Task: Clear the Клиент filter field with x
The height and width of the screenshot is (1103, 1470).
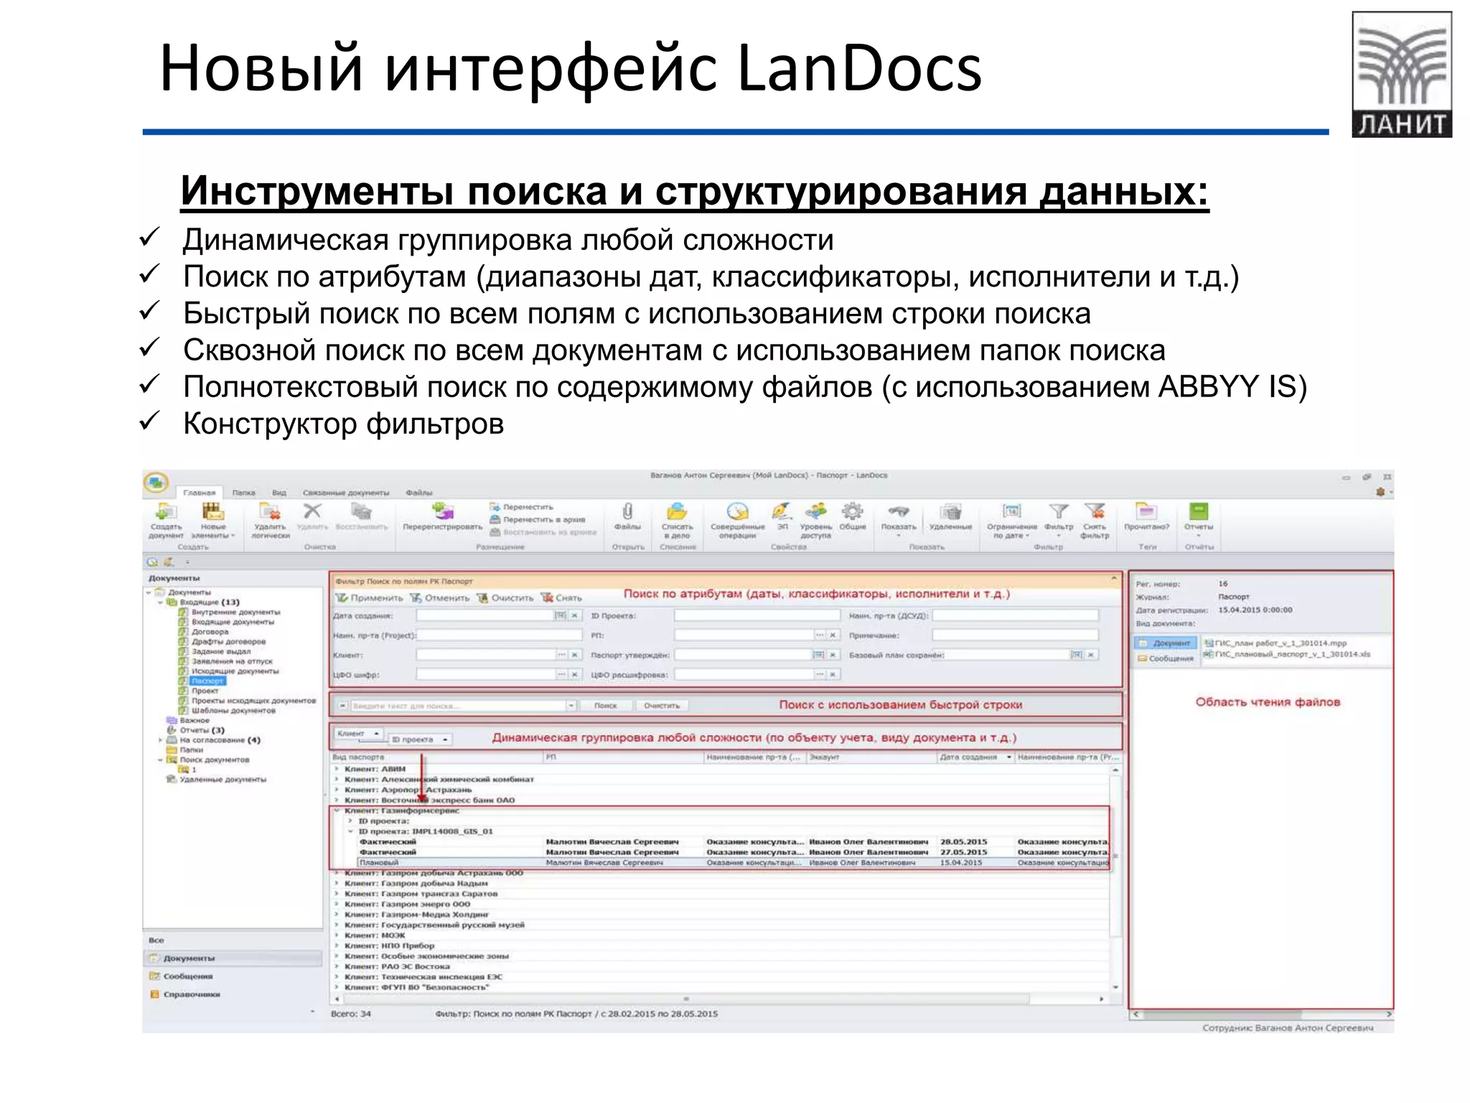Action: (x=574, y=655)
